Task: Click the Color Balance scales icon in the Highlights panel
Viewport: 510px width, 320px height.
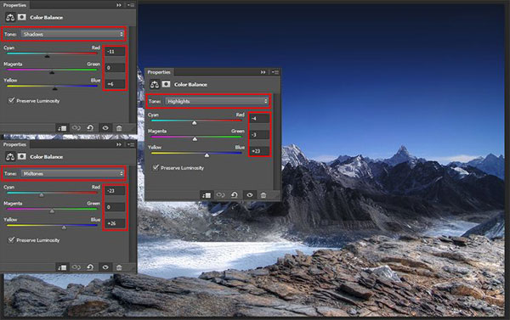Action: [155, 85]
